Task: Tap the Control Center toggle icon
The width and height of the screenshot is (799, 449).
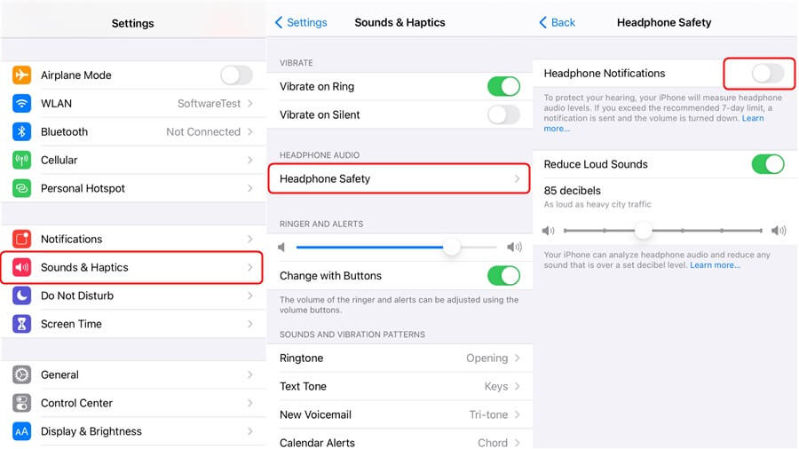Action: (x=21, y=403)
